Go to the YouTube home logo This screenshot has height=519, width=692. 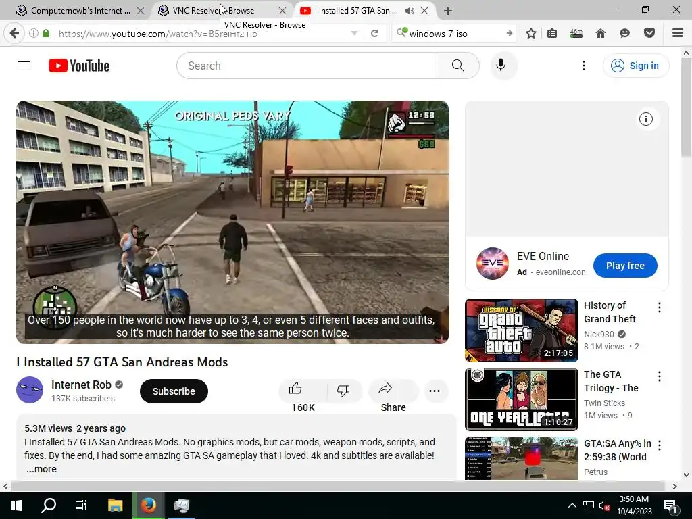[79, 66]
